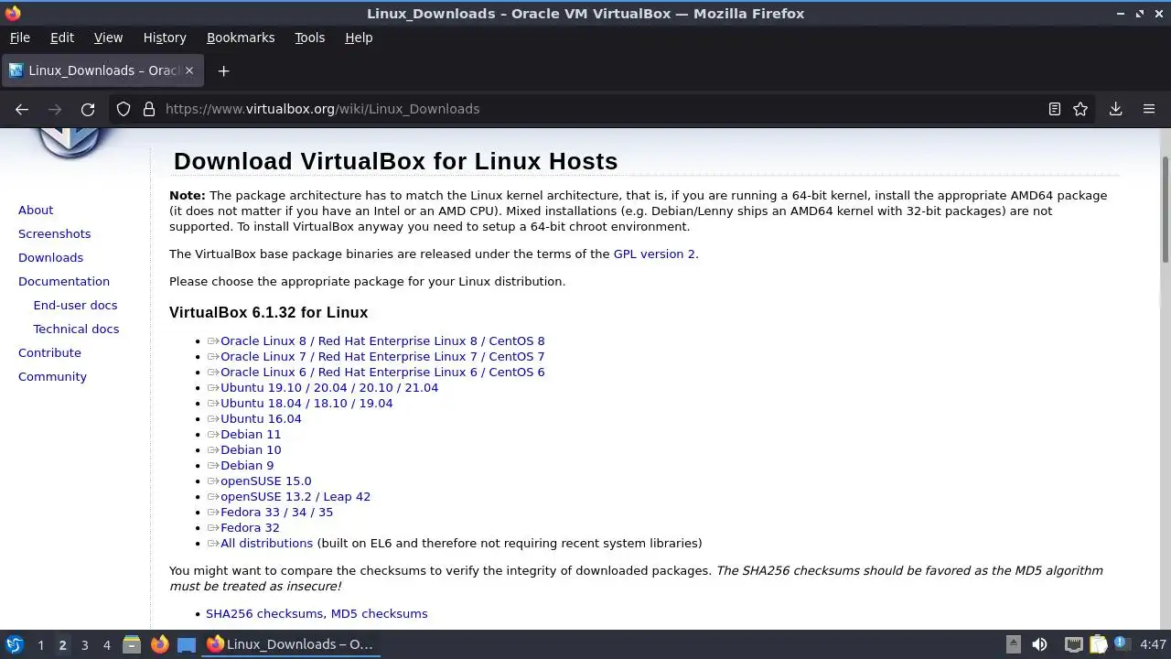Open the View menu
The image size is (1171, 659).
pyautogui.click(x=108, y=38)
